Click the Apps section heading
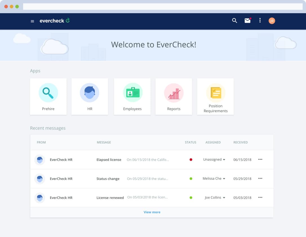306x237 pixels. [x=35, y=71]
